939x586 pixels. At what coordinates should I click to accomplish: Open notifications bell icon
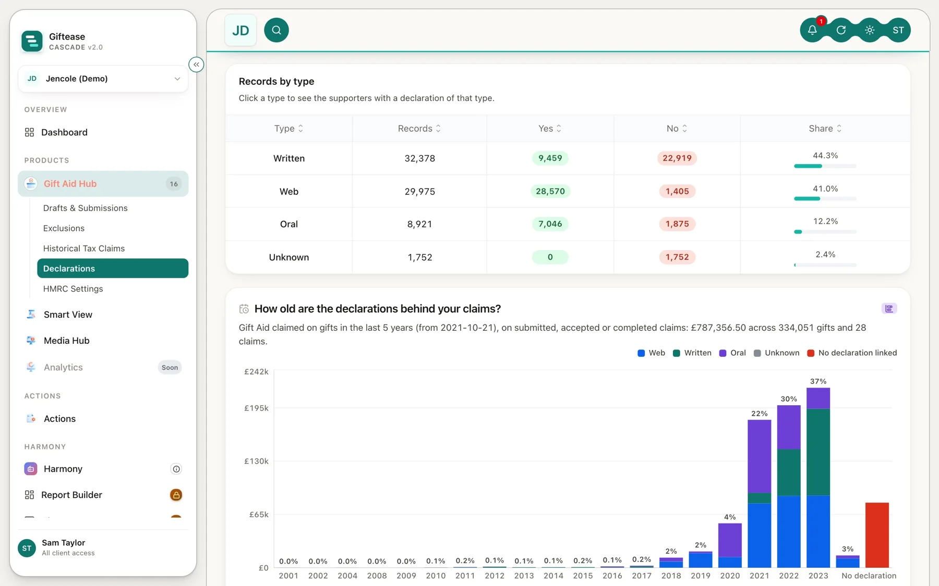point(812,30)
